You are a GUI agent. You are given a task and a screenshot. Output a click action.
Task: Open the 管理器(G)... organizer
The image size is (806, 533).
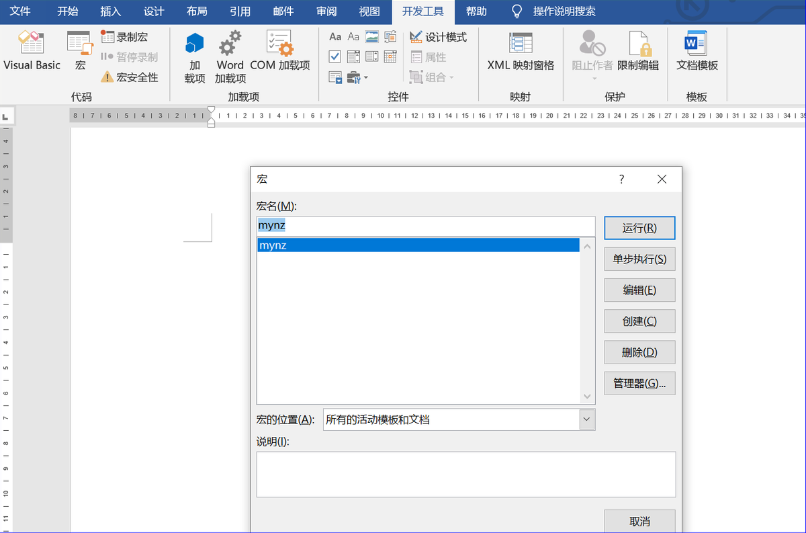coord(639,383)
